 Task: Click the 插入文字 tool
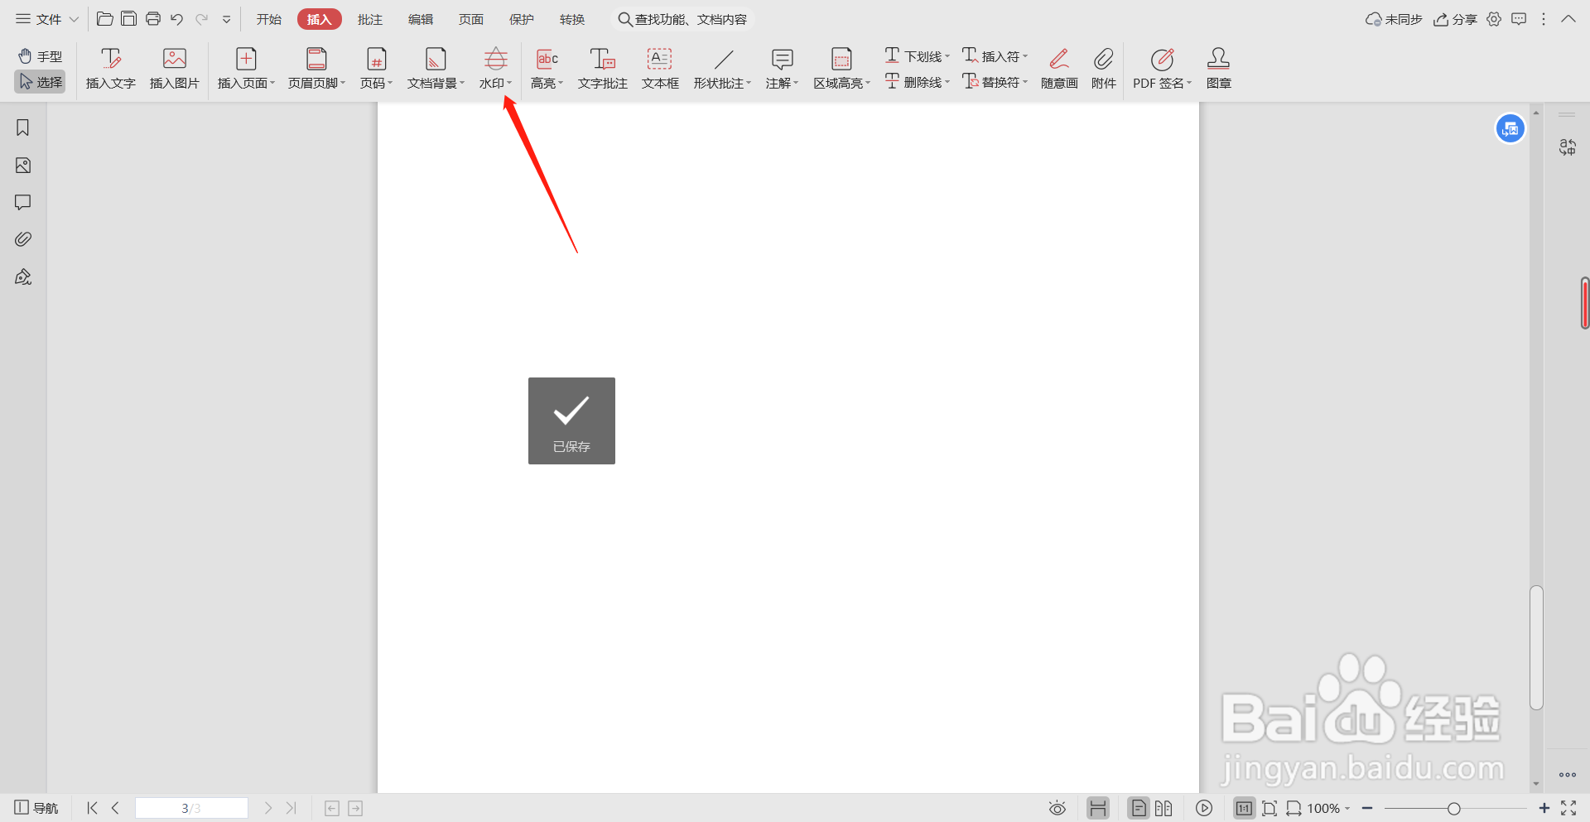point(111,69)
